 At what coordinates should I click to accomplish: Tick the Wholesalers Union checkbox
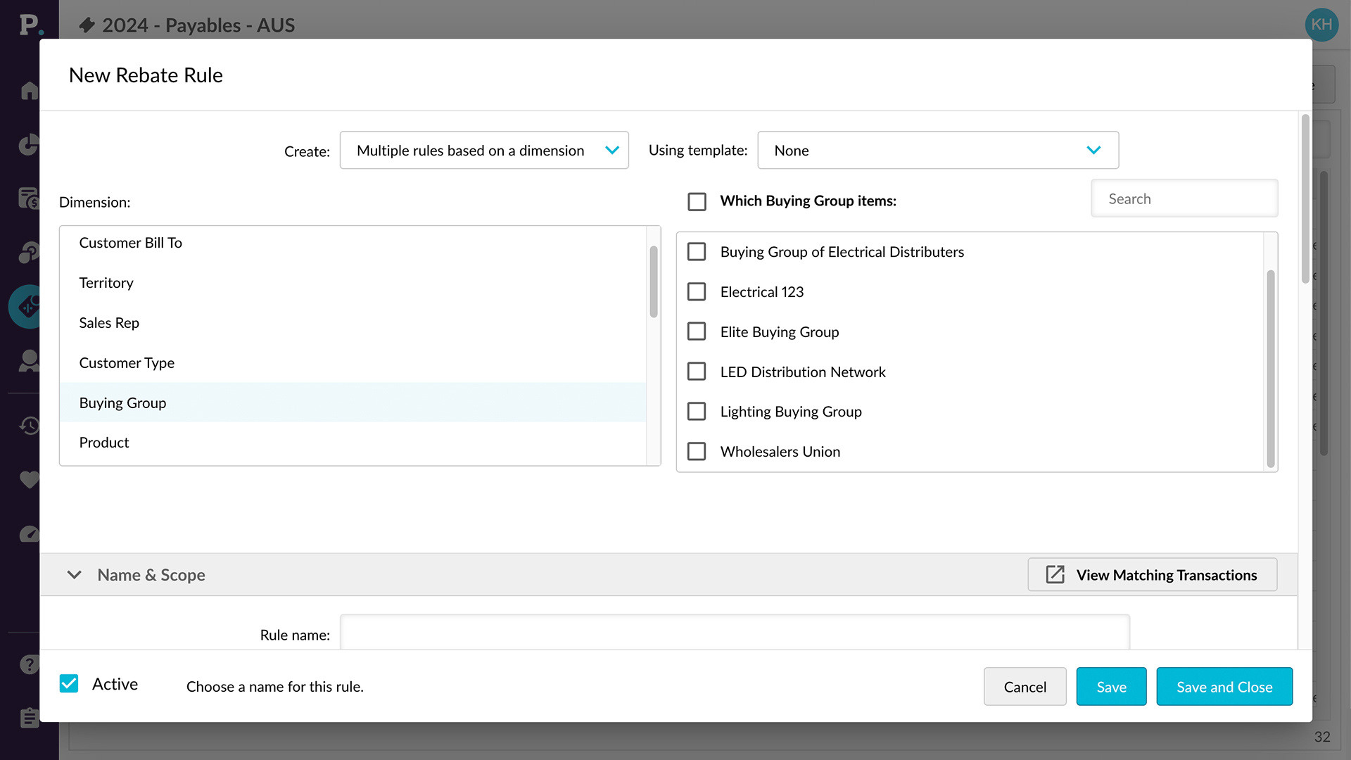click(697, 451)
